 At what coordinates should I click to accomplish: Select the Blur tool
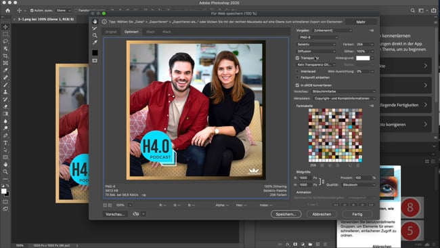(x=5, y=121)
